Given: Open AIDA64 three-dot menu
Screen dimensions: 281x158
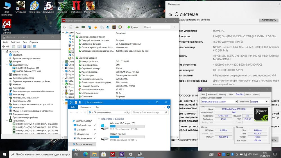Looking at the screenshot, I should pos(174,27).
